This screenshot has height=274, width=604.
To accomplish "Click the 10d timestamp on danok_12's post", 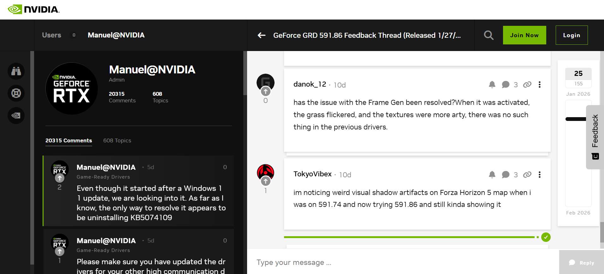I will tap(340, 85).
